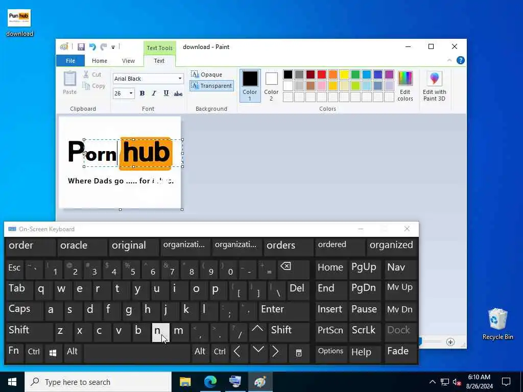This screenshot has height=392, width=523.
Task: Collapse the Paint ribbon with chevron
Action: tap(449, 60)
